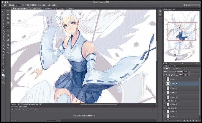Select the Rectangle shape tool
The image size is (202, 123).
pyautogui.click(x=4, y=64)
